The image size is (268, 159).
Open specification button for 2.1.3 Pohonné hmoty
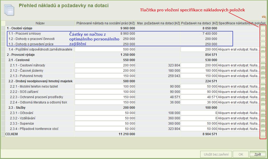[x=263, y=76]
